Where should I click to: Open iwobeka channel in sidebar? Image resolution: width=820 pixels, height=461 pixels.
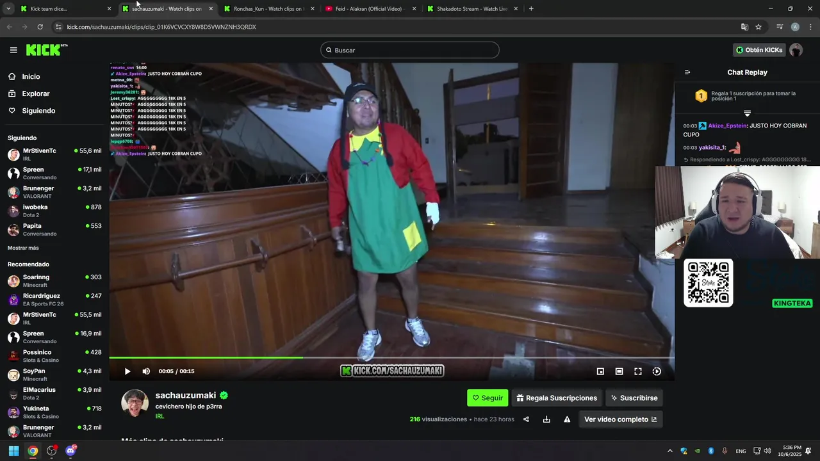tap(54, 211)
